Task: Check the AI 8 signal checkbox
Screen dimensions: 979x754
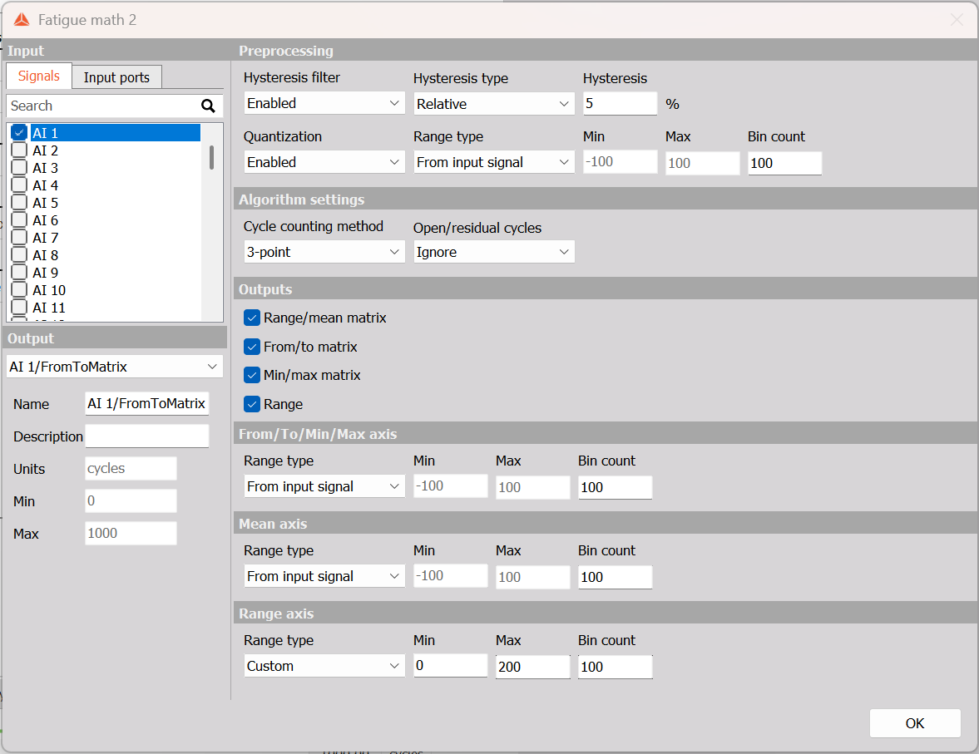Action: [19, 254]
